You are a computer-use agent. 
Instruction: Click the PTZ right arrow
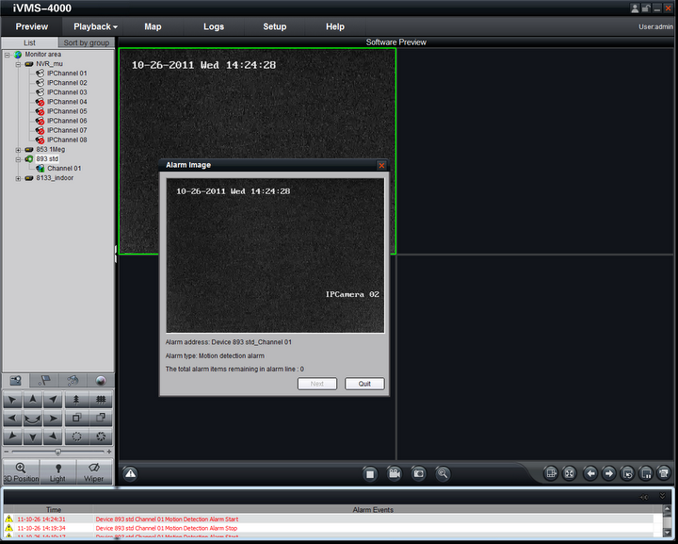click(53, 418)
